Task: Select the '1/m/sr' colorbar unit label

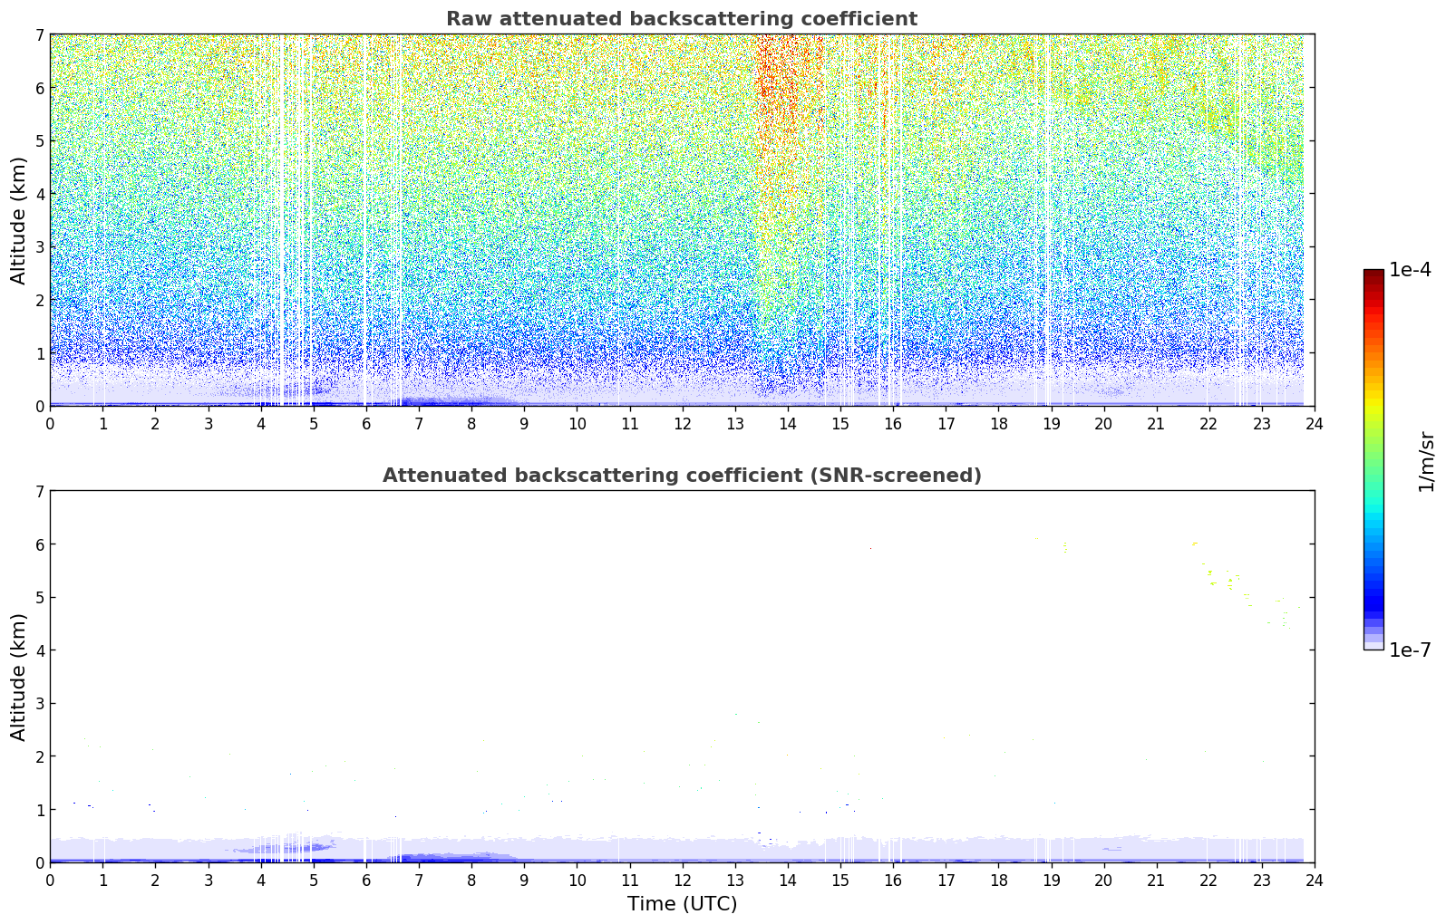Action: (1426, 460)
